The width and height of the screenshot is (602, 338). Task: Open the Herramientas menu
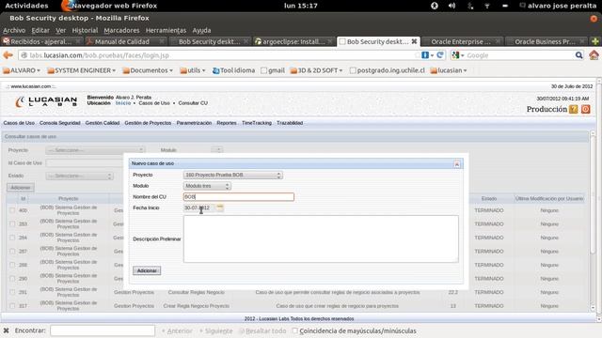[x=166, y=30]
